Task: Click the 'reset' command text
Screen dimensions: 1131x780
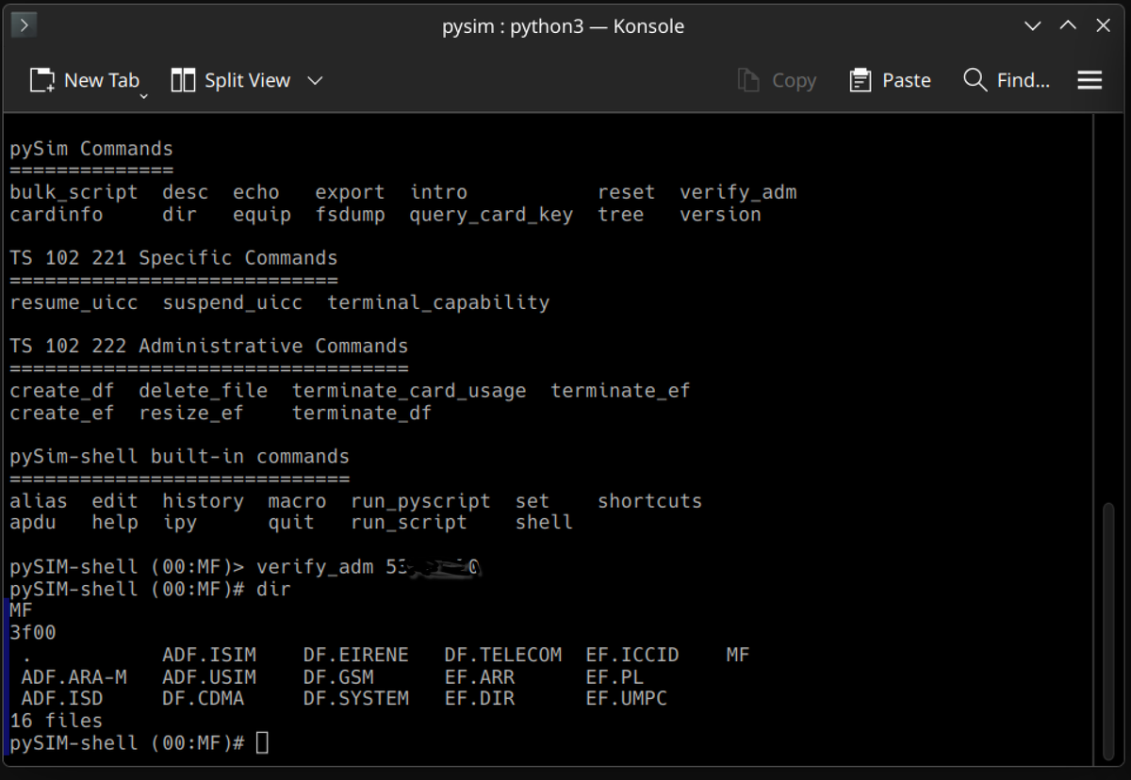Action: coord(626,192)
